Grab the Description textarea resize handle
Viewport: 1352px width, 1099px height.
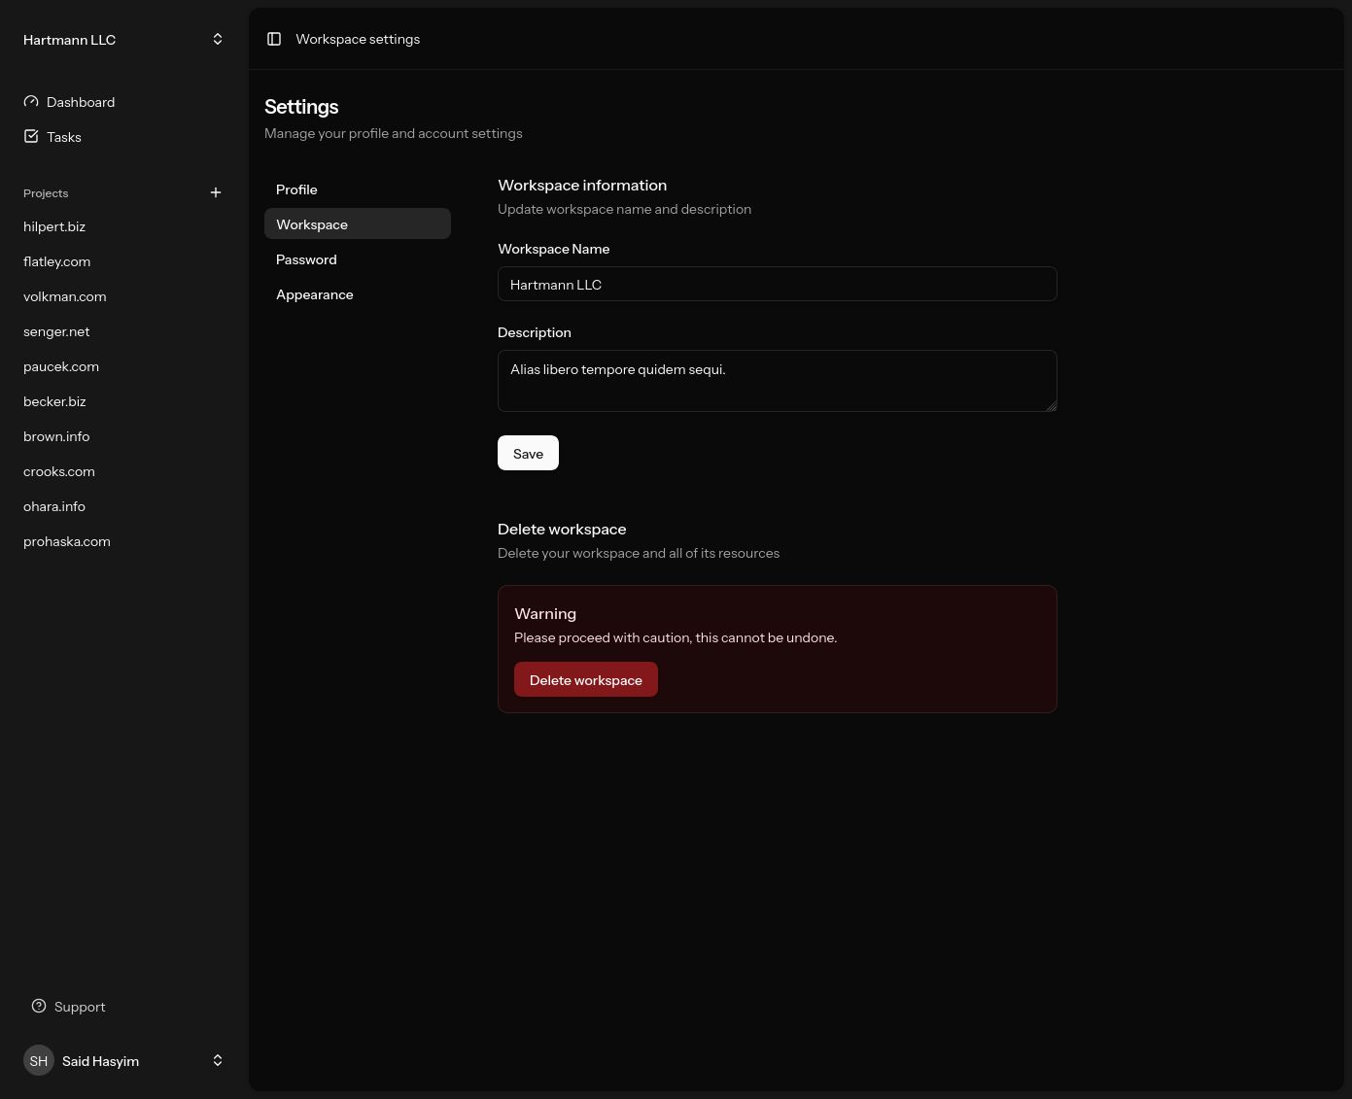point(1051,405)
